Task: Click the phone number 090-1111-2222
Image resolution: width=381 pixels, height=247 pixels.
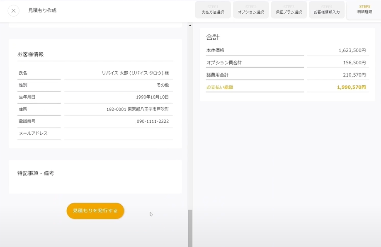Action: tap(153, 121)
